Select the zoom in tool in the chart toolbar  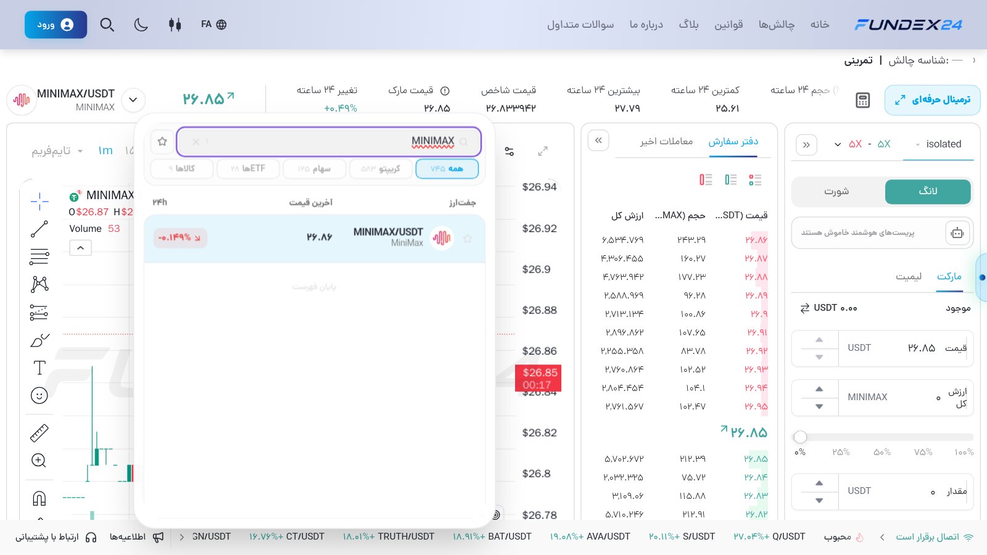(39, 461)
